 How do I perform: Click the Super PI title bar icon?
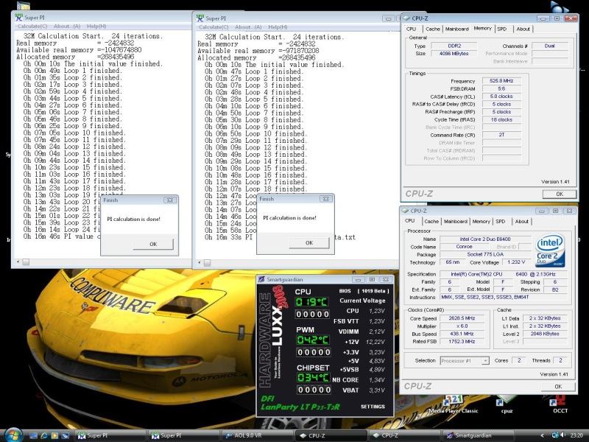pyautogui.click(x=19, y=18)
